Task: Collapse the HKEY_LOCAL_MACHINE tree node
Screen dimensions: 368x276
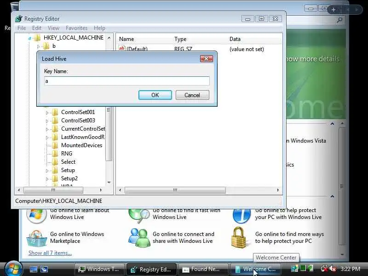Action: click(x=29, y=38)
